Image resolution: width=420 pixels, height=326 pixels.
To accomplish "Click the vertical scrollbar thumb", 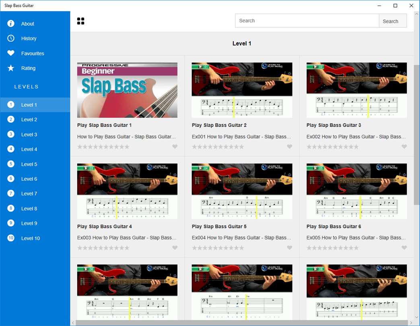I will pyautogui.click(x=417, y=135).
